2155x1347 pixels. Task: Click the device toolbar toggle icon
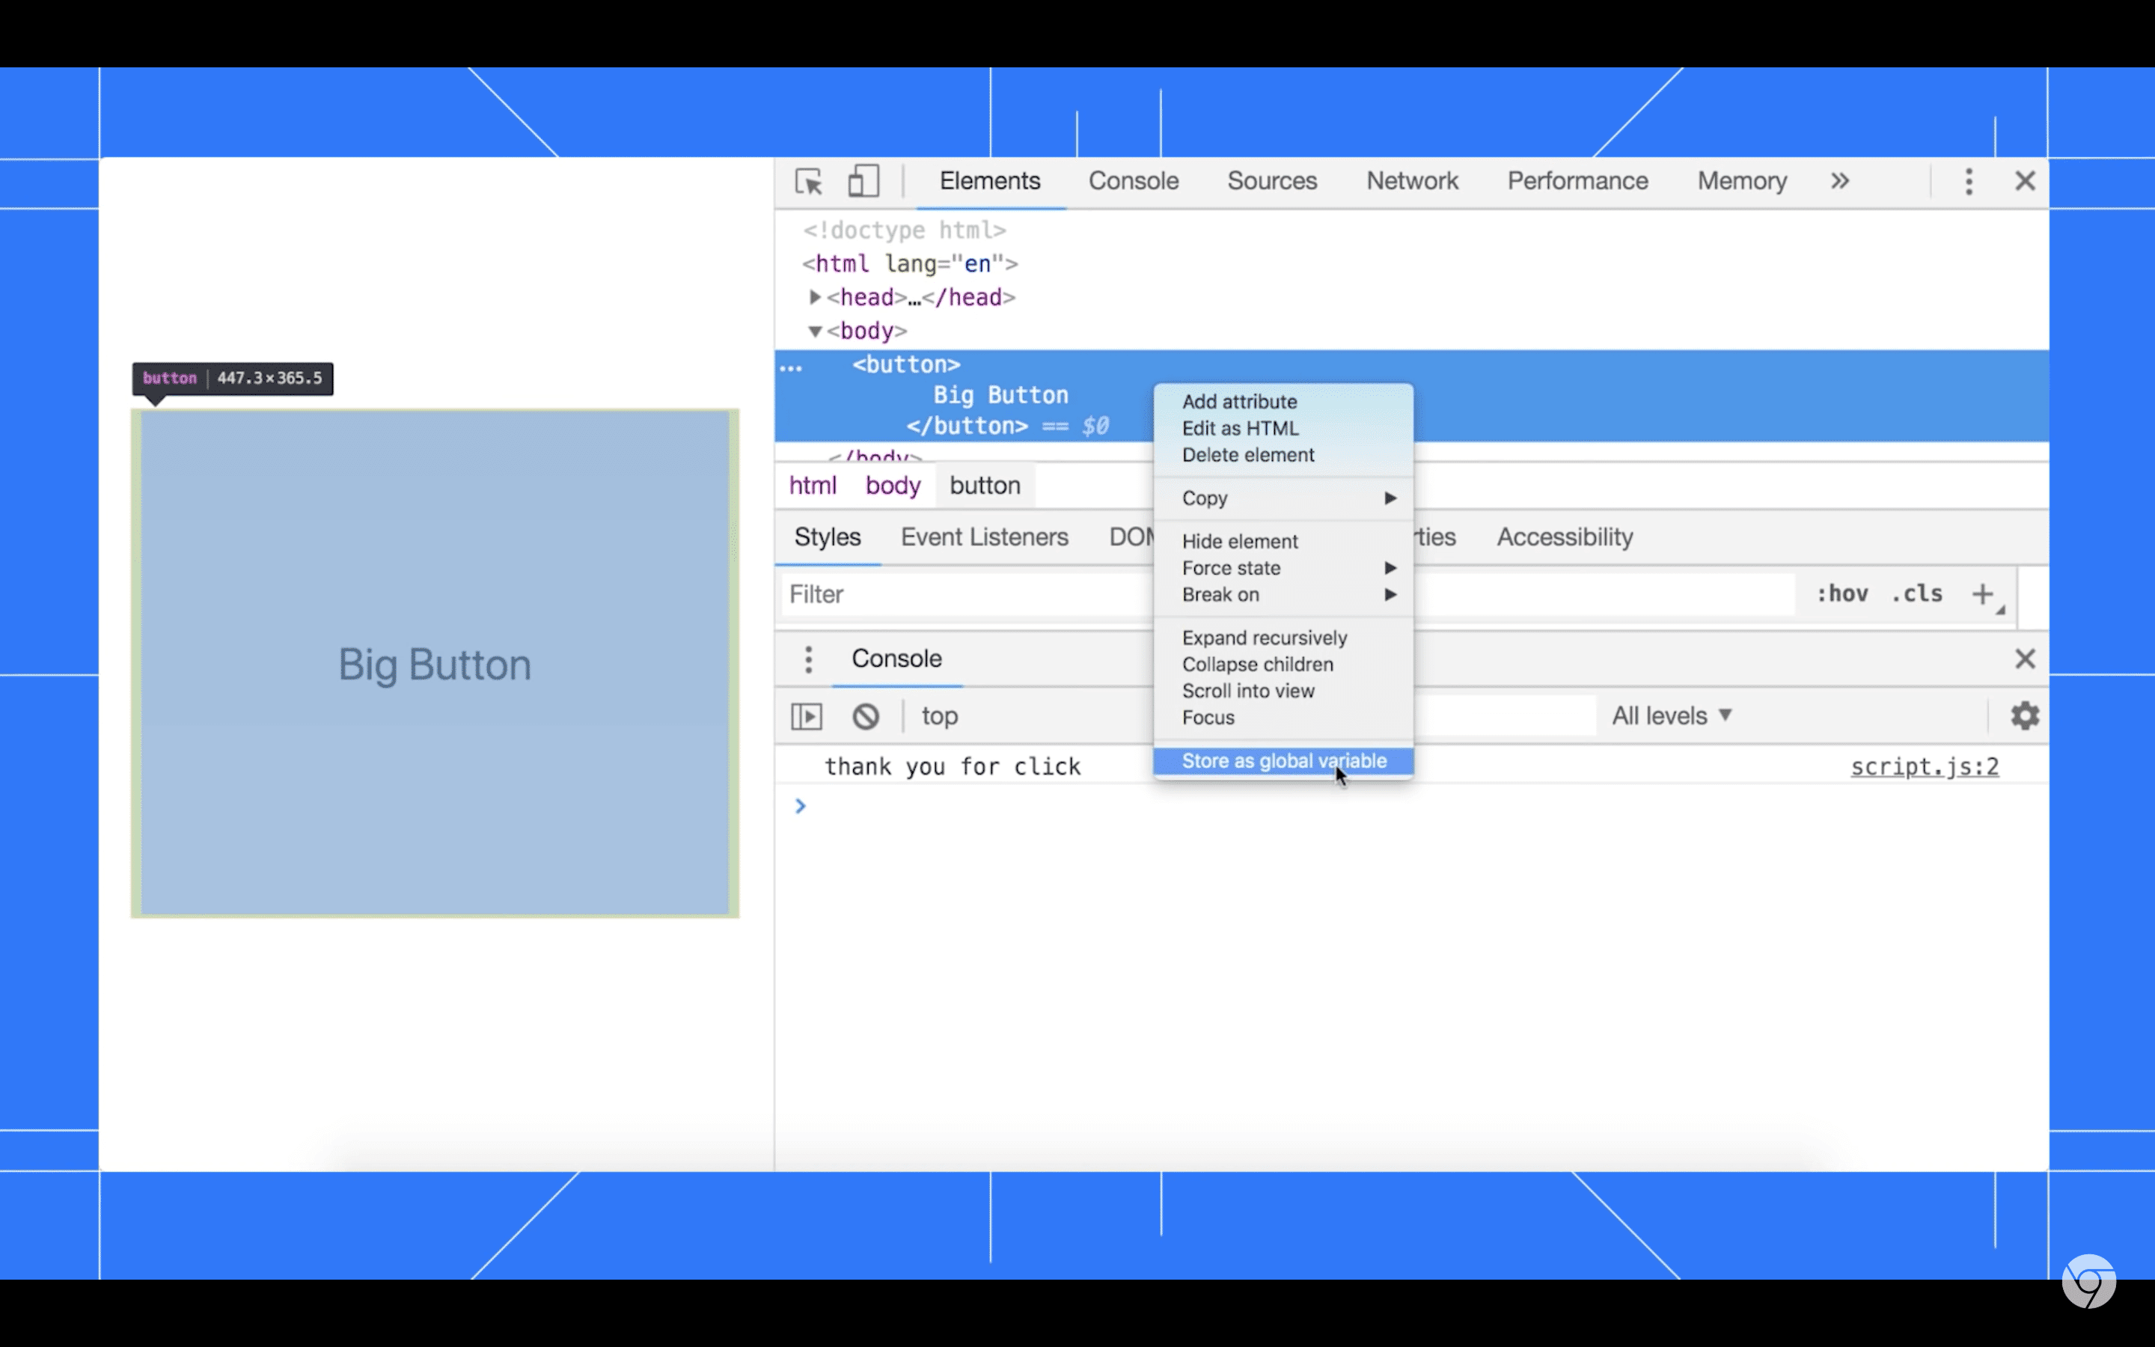[863, 182]
